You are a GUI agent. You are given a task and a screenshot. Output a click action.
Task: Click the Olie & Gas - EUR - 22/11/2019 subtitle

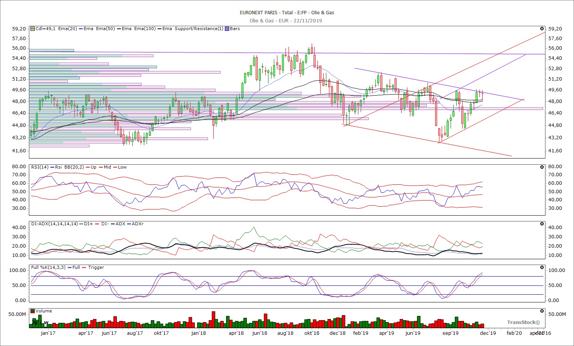286,20
